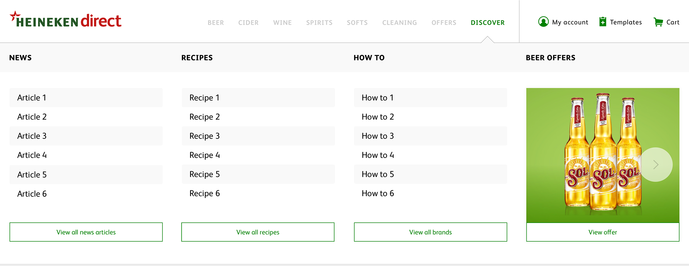Advance the beer offer carousel arrow

(656, 164)
